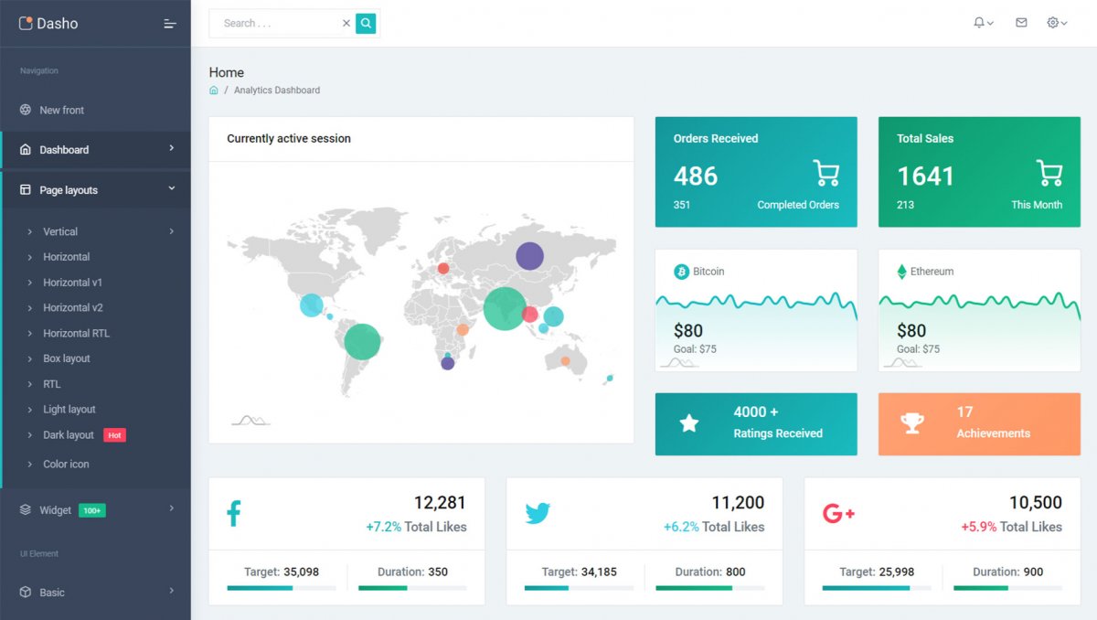This screenshot has width=1097, height=620.
Task: Open New front in sidebar
Action: click(x=61, y=111)
